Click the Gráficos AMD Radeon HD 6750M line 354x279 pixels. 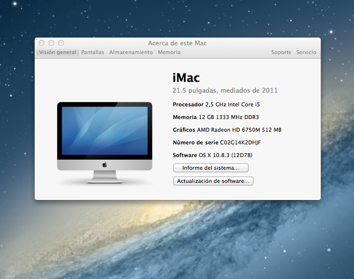tap(227, 130)
